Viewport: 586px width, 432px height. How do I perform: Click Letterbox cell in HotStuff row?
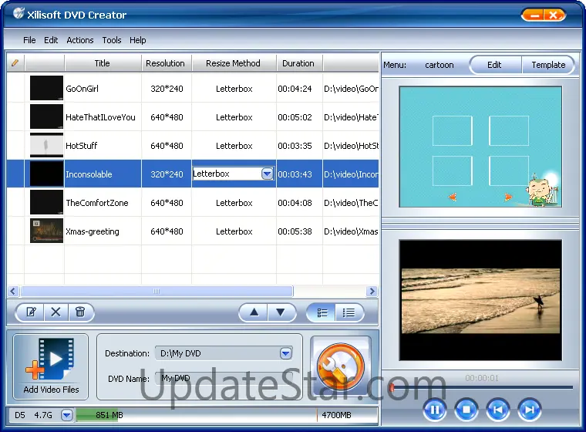(x=234, y=146)
